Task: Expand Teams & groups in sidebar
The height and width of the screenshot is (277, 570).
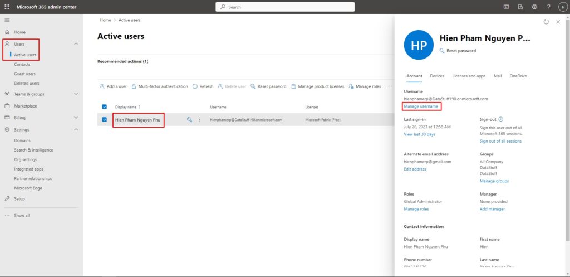Action: click(76, 94)
